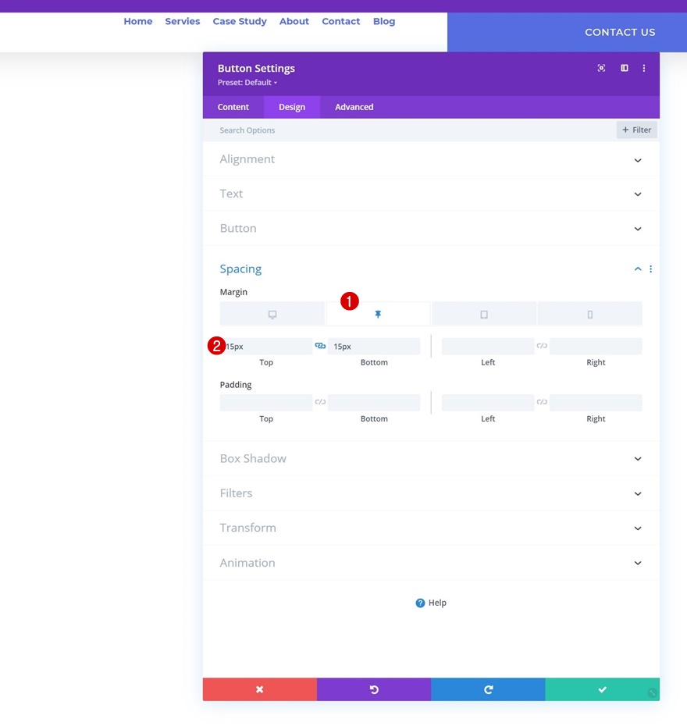Select the tablet device icon for Margin

pyautogui.click(x=484, y=315)
